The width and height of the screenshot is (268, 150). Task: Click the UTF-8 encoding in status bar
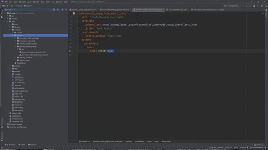[236, 147]
